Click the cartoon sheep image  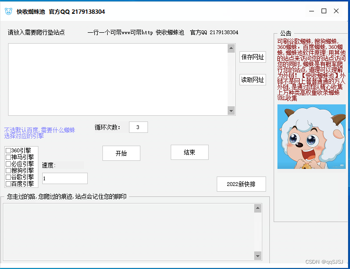click(312, 137)
